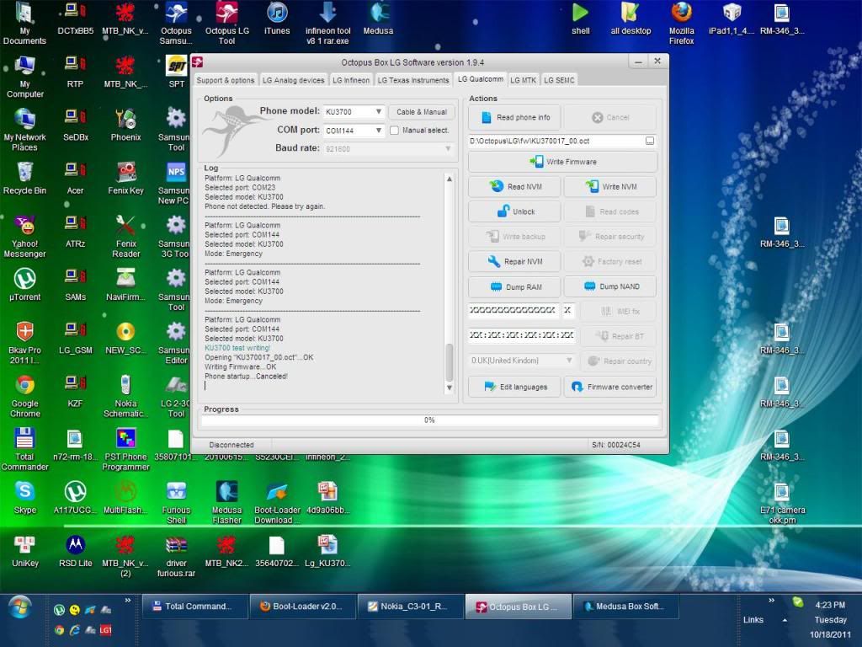Screen dimensions: 862x647
Task: Click Dump RAM button
Action: point(514,286)
